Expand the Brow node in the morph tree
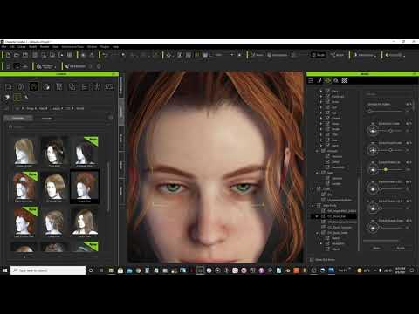 click(x=321, y=102)
